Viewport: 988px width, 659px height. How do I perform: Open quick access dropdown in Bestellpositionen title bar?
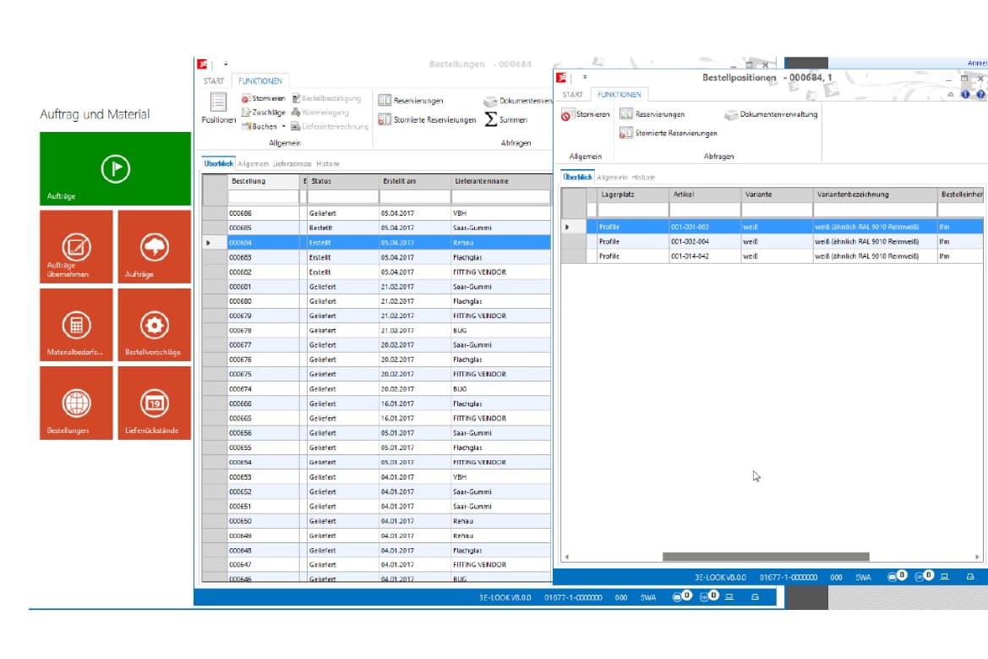[x=585, y=77]
